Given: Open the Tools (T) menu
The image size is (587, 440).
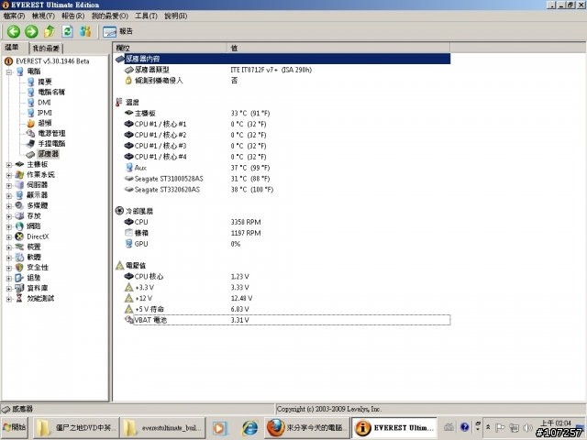Looking at the screenshot, I should (x=146, y=16).
